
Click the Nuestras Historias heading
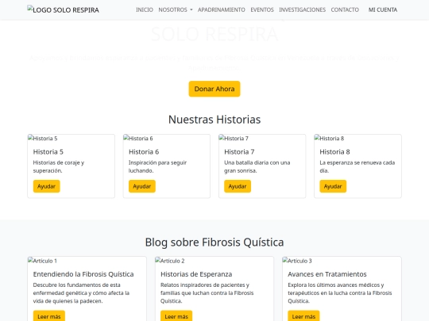(x=214, y=120)
